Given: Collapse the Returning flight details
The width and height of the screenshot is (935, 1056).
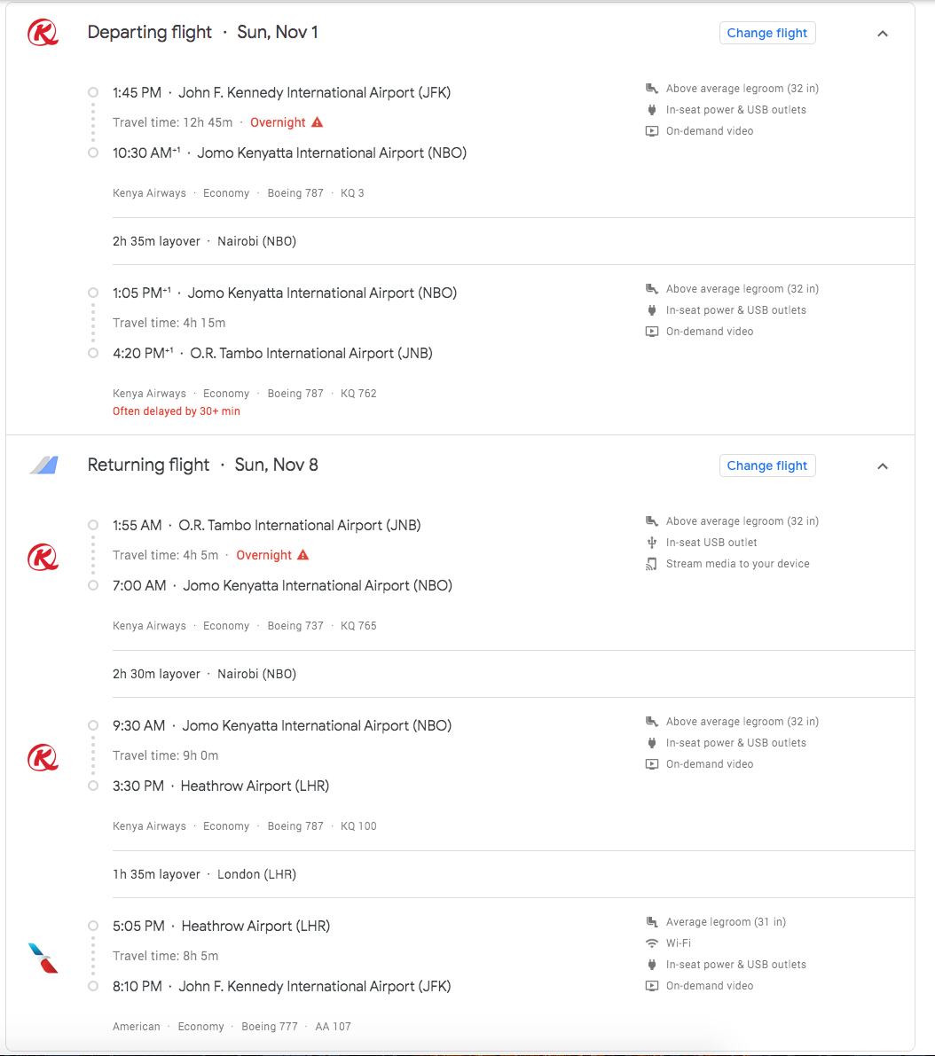Looking at the screenshot, I should coord(883,466).
